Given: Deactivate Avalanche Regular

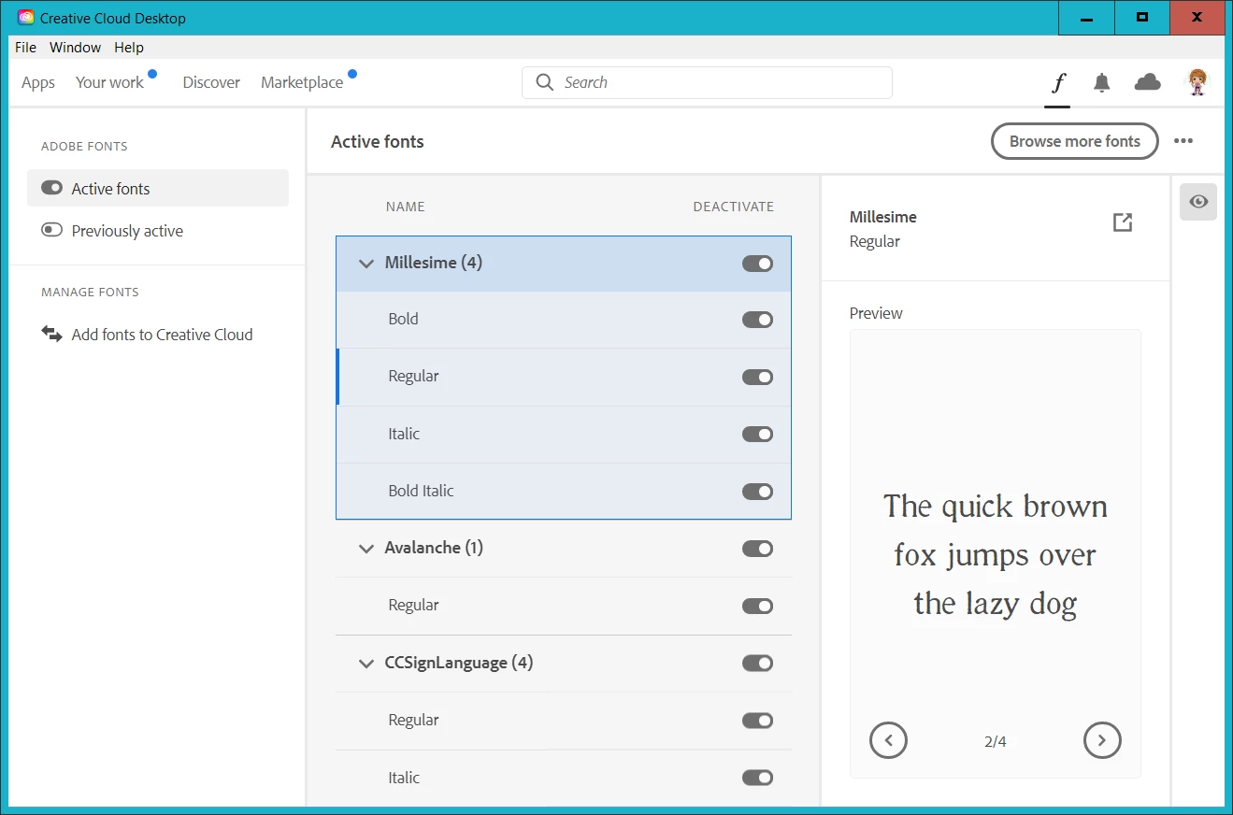Looking at the screenshot, I should point(758,607).
